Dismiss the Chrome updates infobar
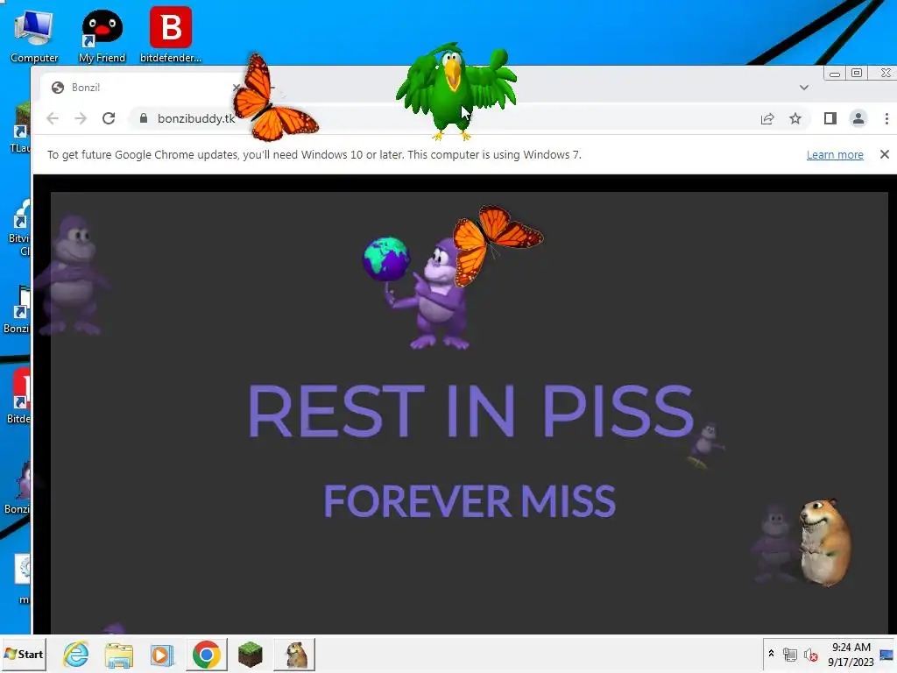 coord(885,154)
